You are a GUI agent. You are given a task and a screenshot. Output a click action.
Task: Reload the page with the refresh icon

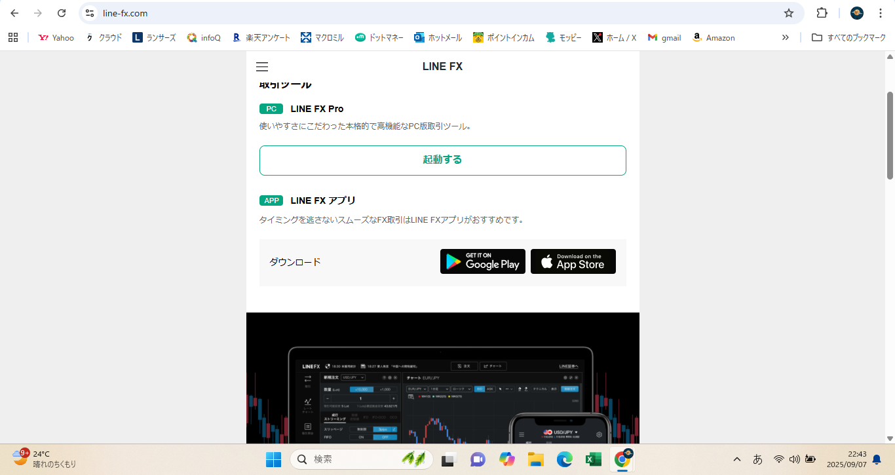point(62,13)
